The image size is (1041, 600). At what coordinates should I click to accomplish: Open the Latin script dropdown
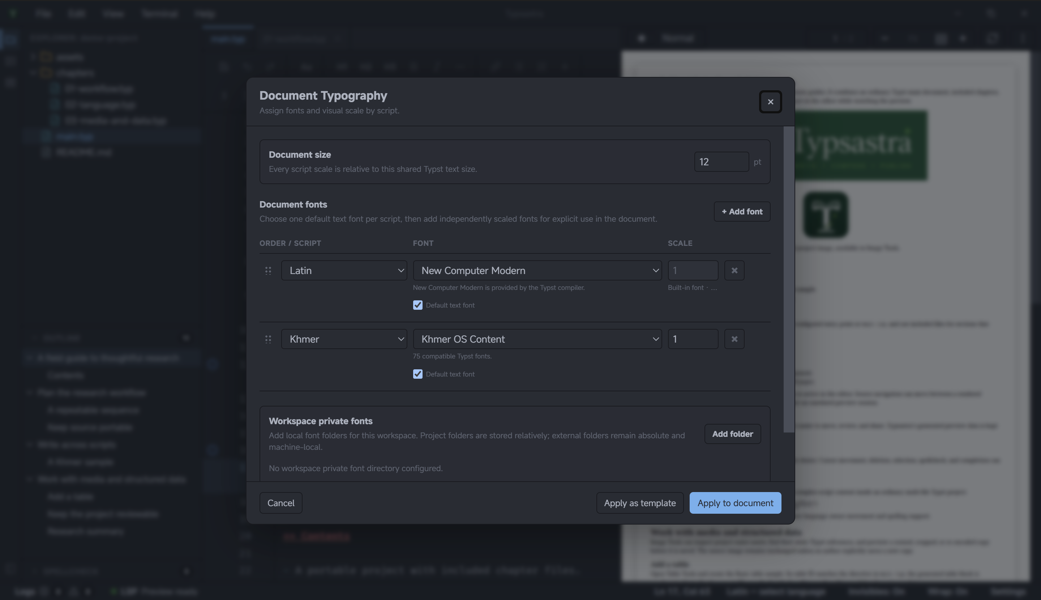[344, 270]
